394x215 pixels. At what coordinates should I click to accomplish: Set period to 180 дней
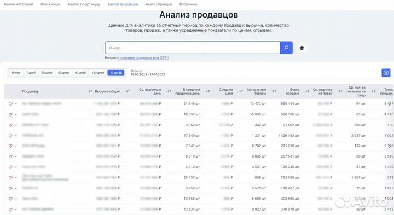click(98, 73)
